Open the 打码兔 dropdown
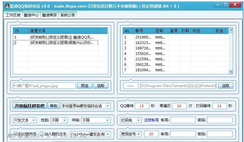Viewport: 244px width, 142px height. [x=131, y=120]
